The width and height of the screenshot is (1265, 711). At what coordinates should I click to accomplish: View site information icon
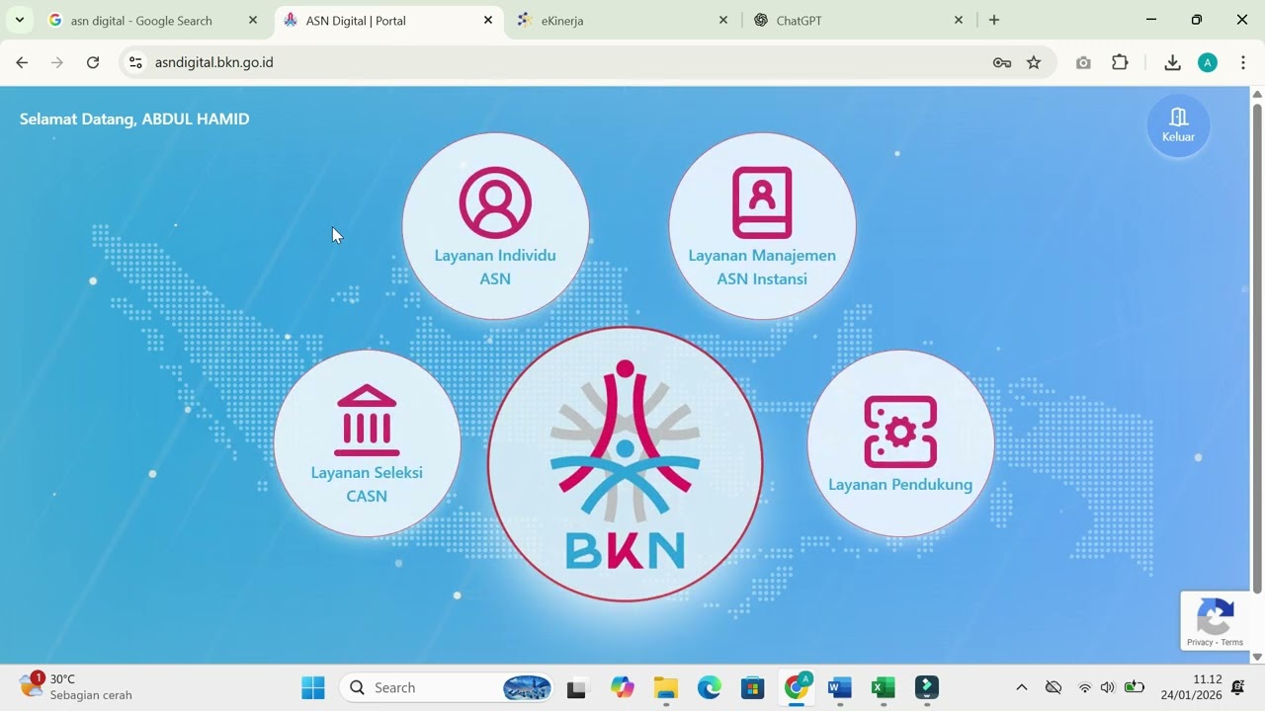click(x=136, y=62)
